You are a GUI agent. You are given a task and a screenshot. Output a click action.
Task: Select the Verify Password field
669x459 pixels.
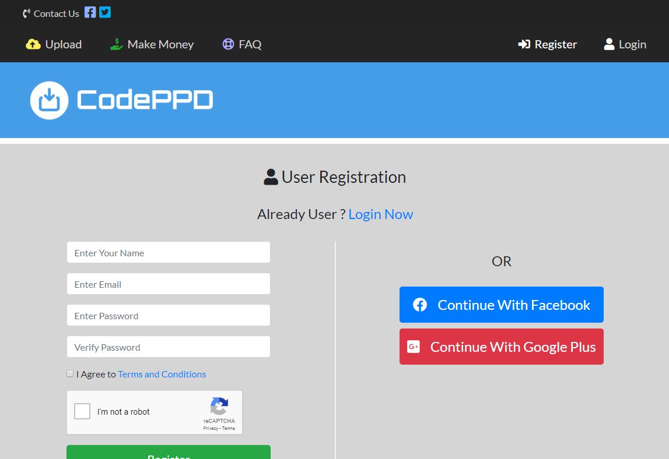(169, 347)
